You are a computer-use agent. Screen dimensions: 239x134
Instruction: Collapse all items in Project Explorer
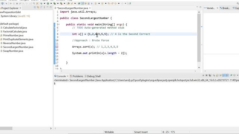35,7
